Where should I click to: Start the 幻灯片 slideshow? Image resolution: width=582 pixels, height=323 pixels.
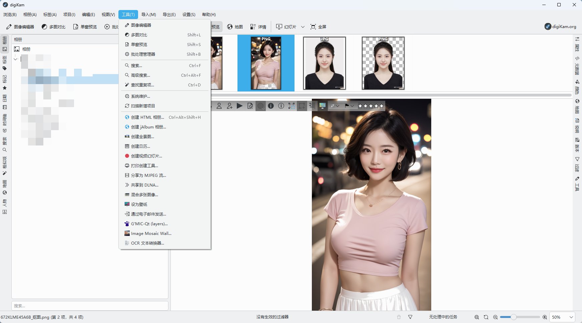(286, 27)
